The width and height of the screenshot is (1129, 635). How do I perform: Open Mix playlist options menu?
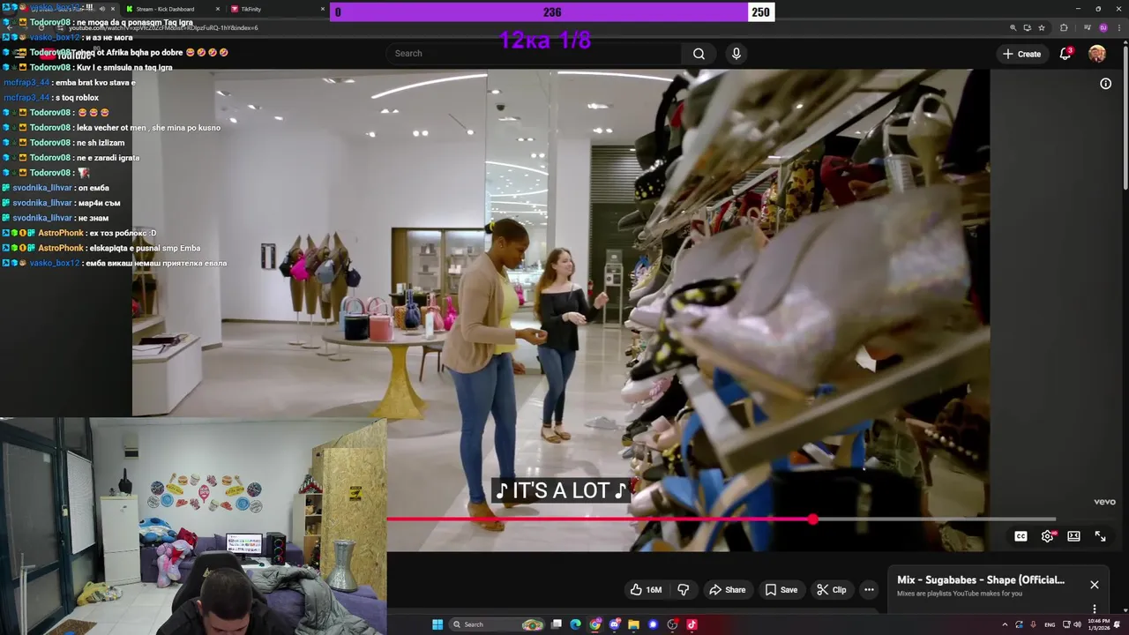coord(1095,609)
